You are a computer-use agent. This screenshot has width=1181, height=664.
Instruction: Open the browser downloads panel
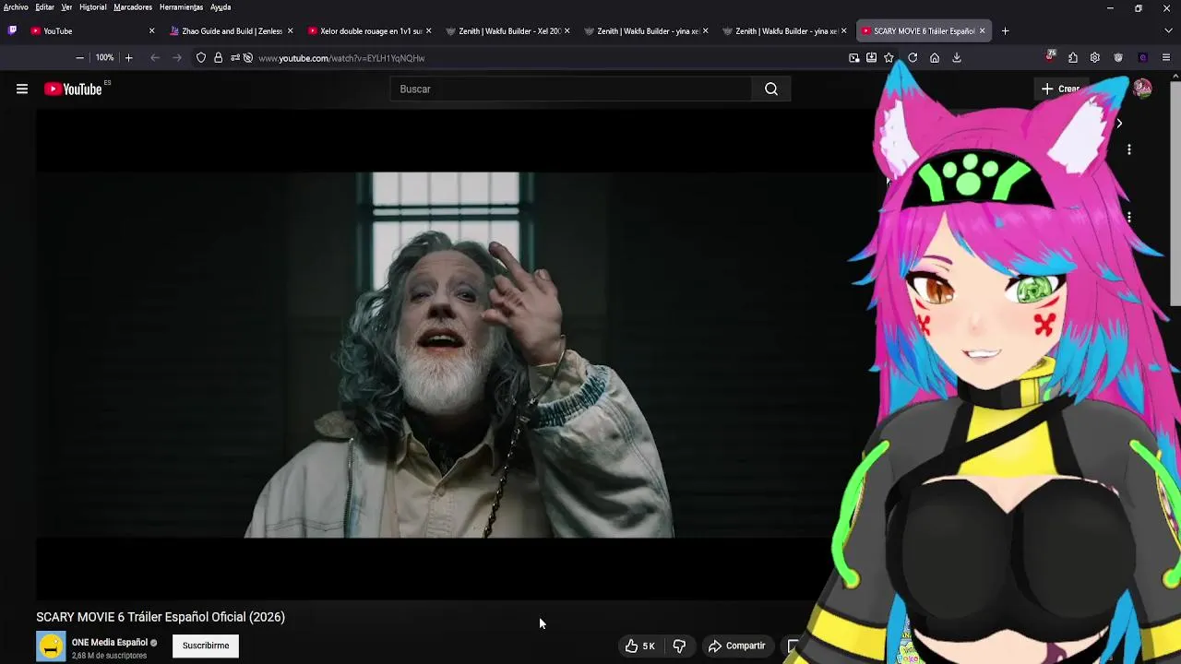[957, 58]
